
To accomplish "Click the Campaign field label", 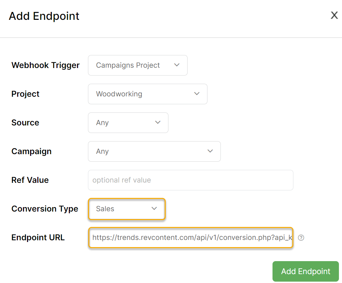I will click(x=31, y=151).
